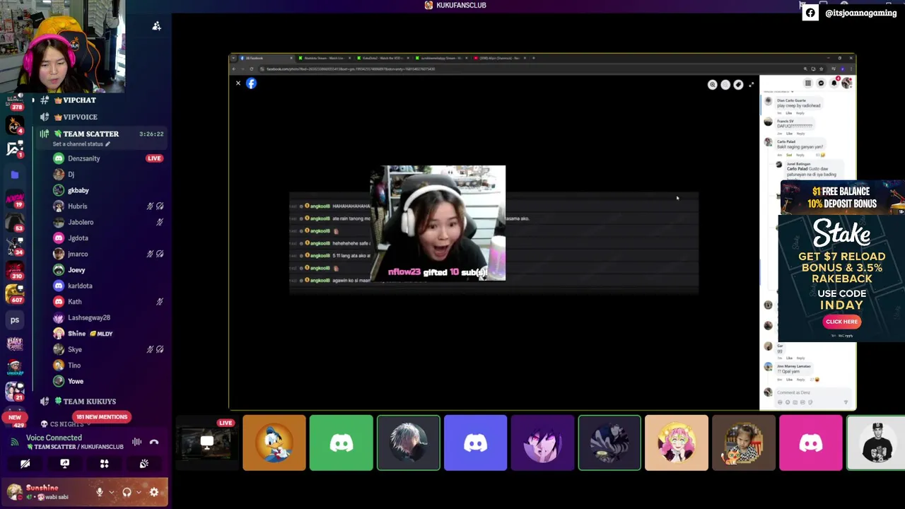Open the blue folder in server list
Viewport: 905px width, 509px height.
tap(15, 175)
